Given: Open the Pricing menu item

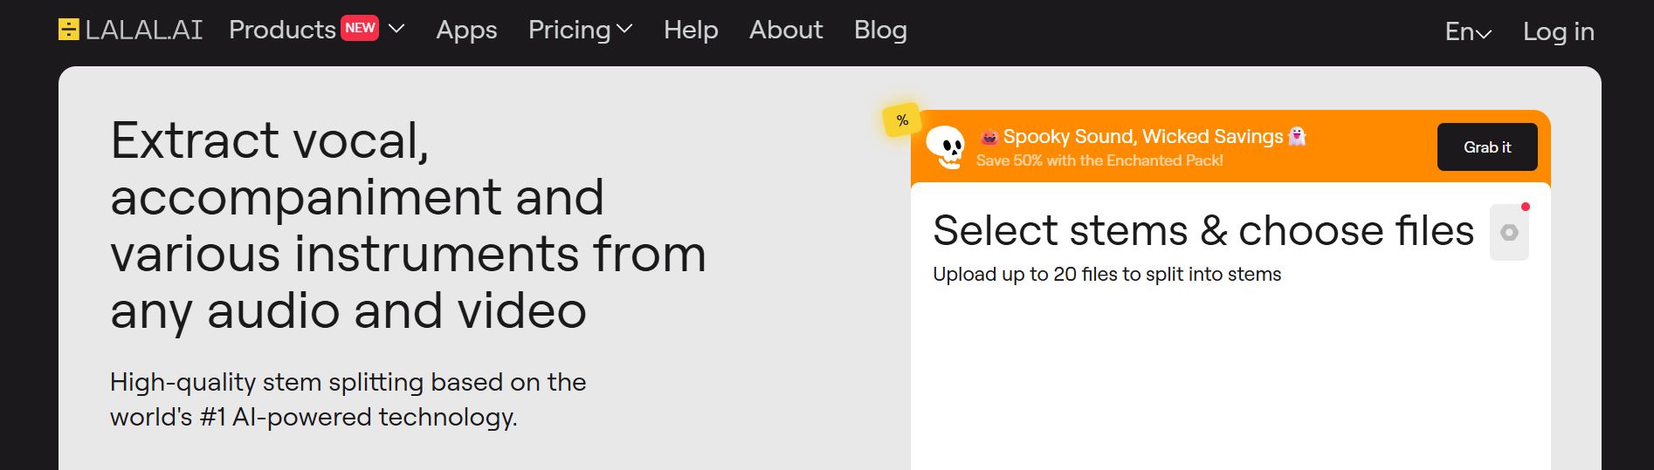Looking at the screenshot, I should pos(569,30).
